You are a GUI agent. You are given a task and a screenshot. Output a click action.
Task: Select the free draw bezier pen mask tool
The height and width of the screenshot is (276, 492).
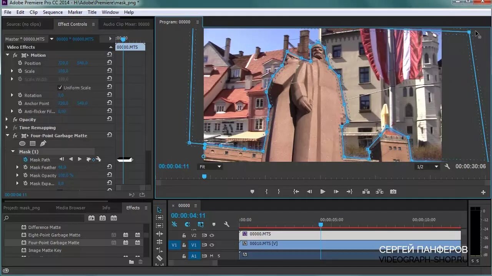coord(43,143)
